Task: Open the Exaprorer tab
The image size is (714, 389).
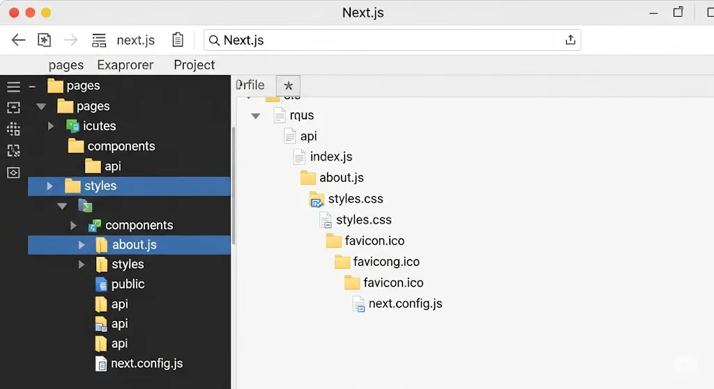Action: (x=126, y=65)
